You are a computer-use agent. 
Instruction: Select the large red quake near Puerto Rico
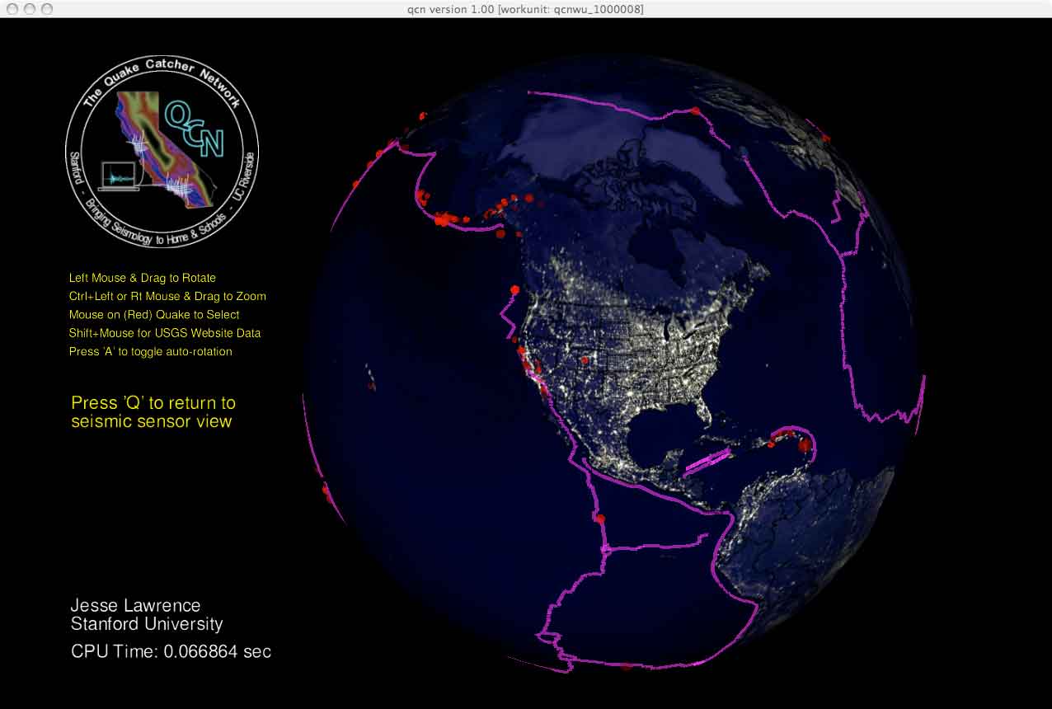(x=805, y=445)
